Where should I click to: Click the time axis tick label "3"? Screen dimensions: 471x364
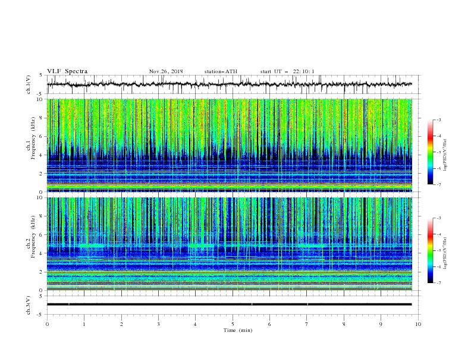(158, 324)
